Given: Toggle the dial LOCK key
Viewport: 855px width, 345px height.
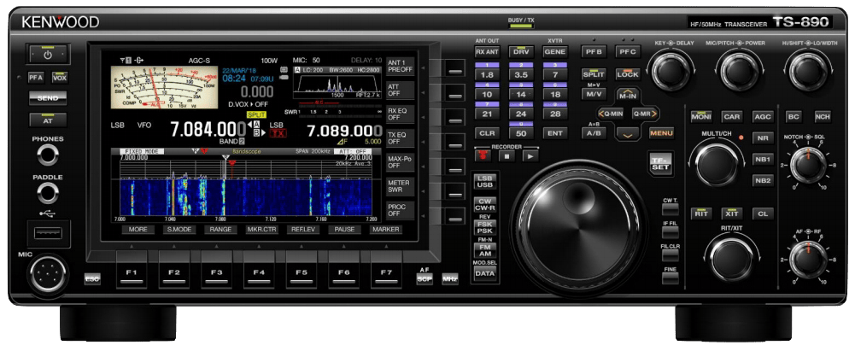Looking at the screenshot, I should coord(628,74).
